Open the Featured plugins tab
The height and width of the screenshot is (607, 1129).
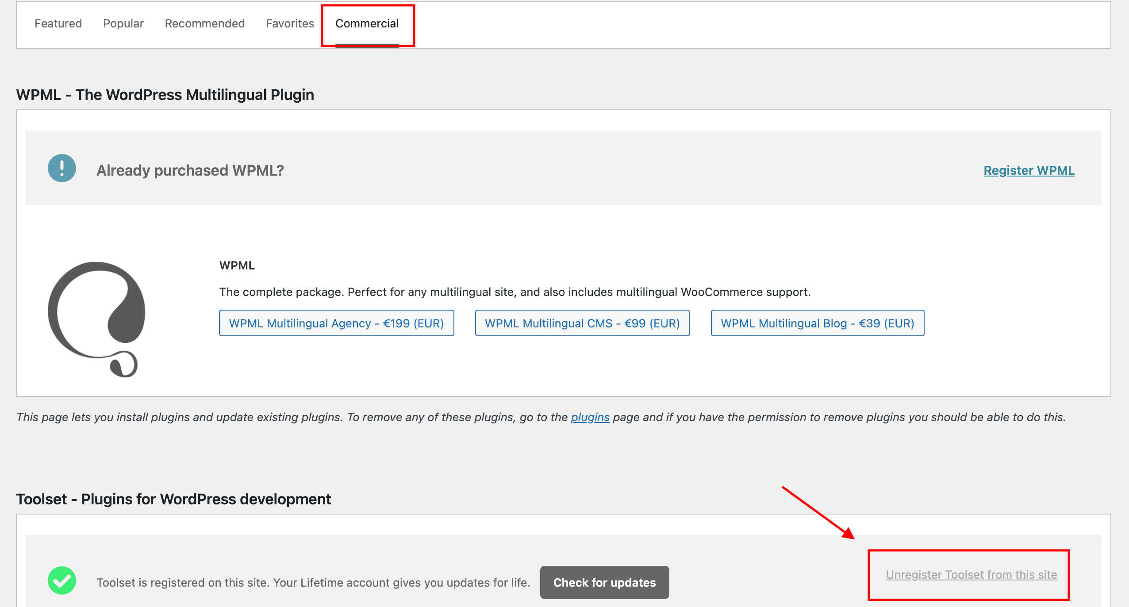[x=58, y=23]
